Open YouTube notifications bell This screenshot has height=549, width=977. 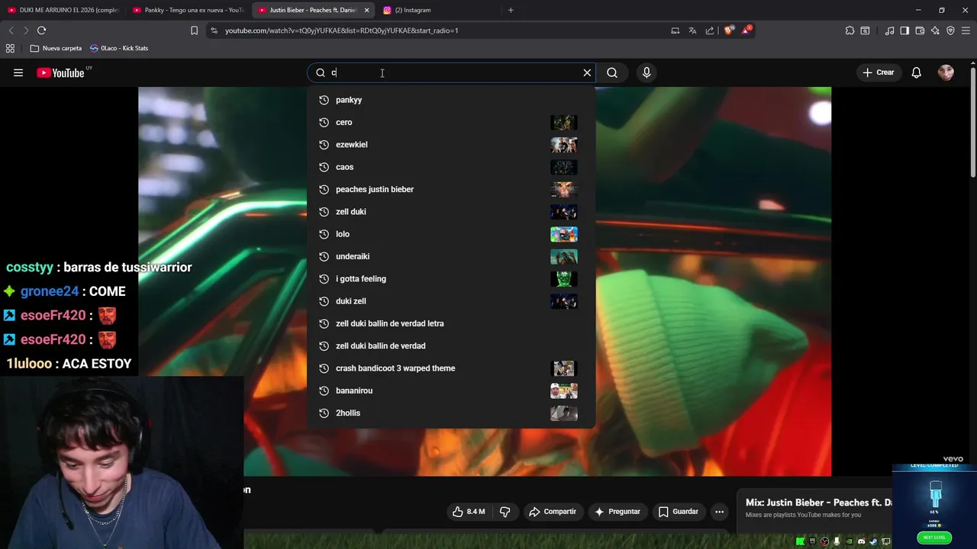[x=916, y=72]
